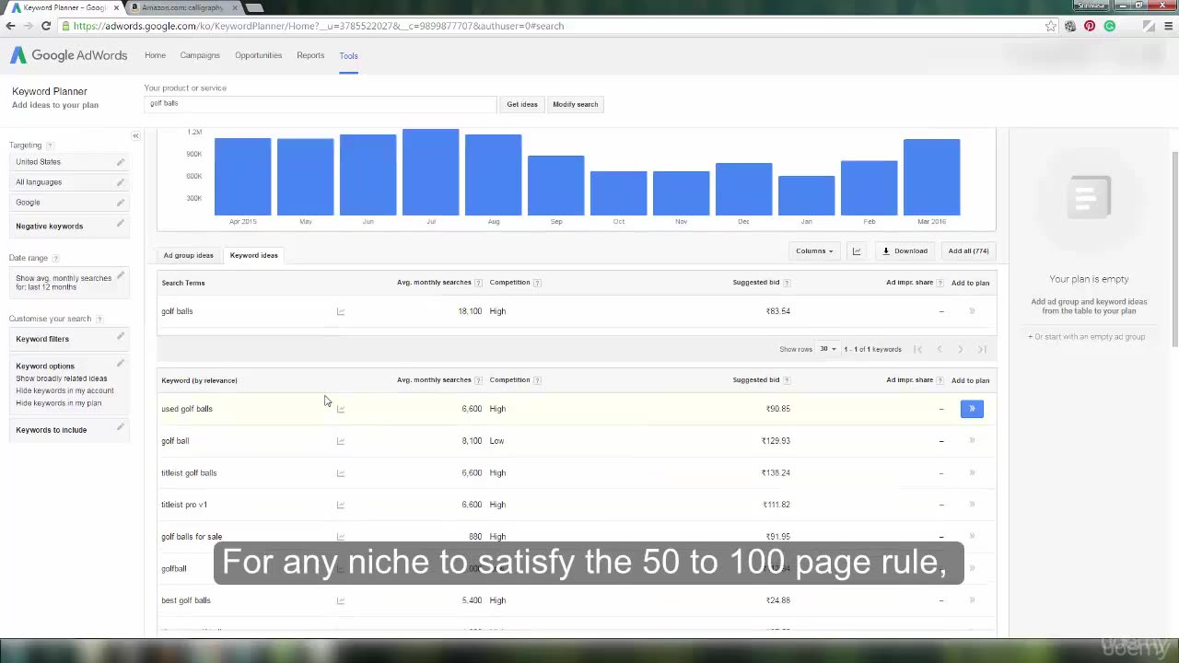Viewport: 1179px width, 663px height.
Task: Edit date range pencil icon
Action: (120, 276)
